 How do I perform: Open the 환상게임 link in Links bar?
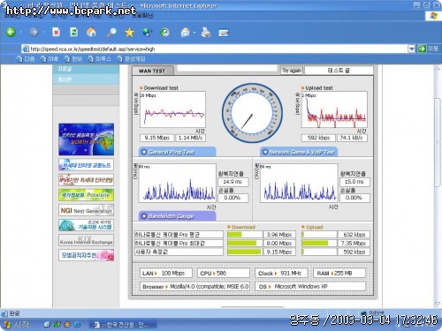[x=131, y=59]
